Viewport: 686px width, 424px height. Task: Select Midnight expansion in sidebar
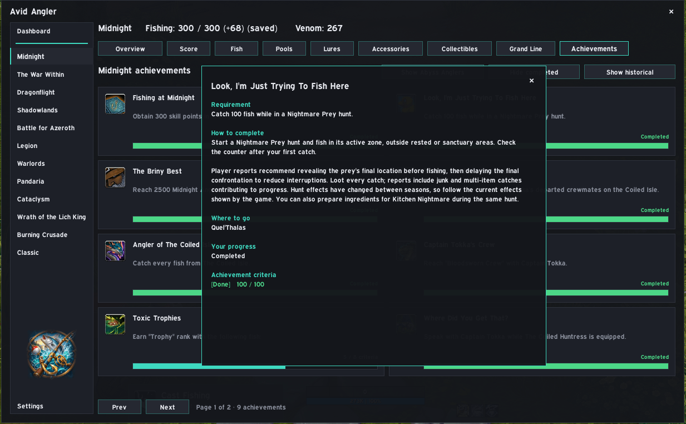52,57
